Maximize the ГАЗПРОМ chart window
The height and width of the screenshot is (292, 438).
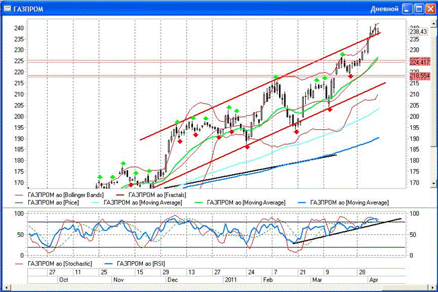(x=419, y=9)
